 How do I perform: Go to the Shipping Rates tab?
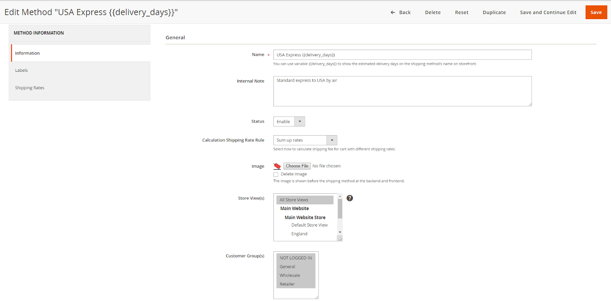pyautogui.click(x=30, y=88)
